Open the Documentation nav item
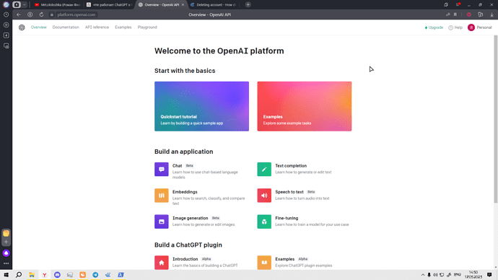Viewport: 498px width, 280px height. click(x=66, y=27)
